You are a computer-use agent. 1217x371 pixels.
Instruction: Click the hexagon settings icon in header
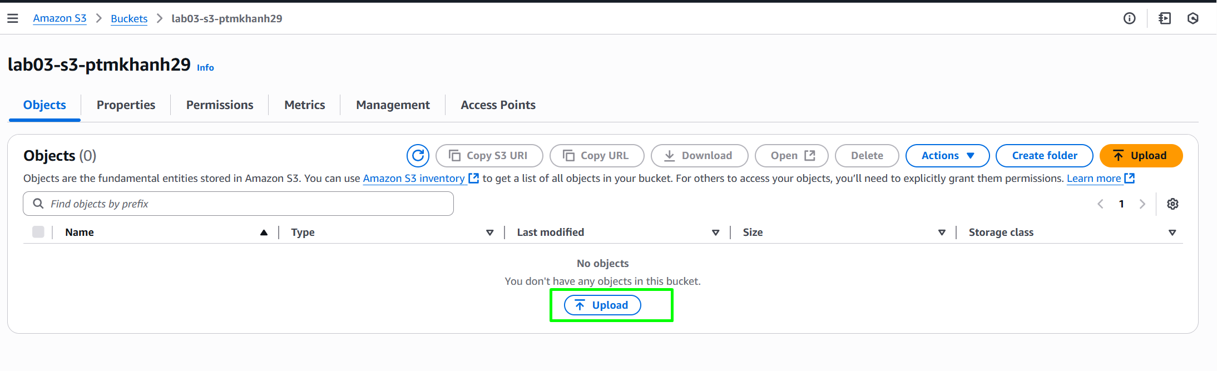pyautogui.click(x=1193, y=18)
